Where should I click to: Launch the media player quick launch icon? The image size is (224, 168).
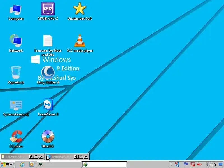(32, 164)
